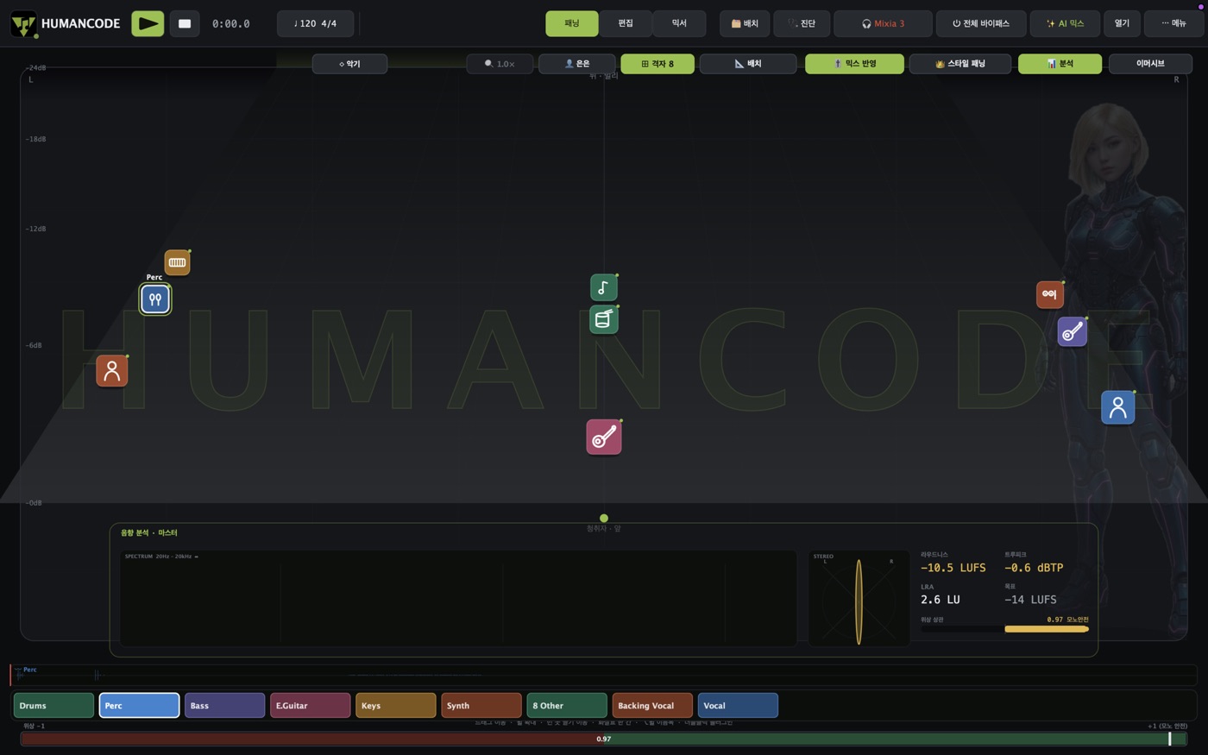The width and height of the screenshot is (1208, 755).
Task: Open the 배치 button with the folder icon
Action: click(745, 23)
